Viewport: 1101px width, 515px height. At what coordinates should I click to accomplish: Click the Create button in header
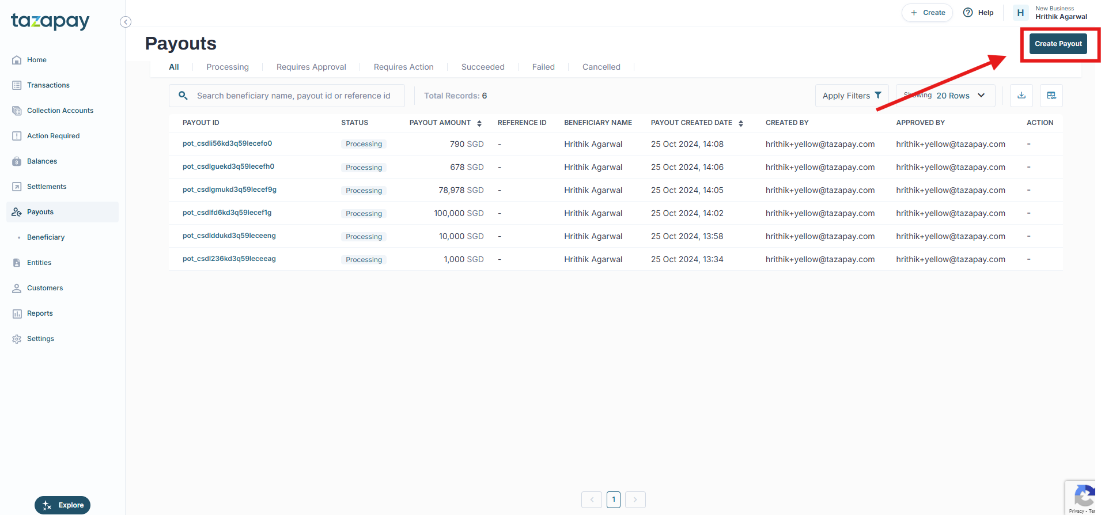pyautogui.click(x=927, y=13)
